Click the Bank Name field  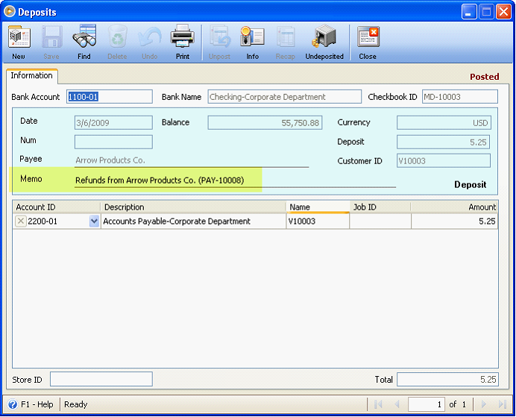[285, 97]
